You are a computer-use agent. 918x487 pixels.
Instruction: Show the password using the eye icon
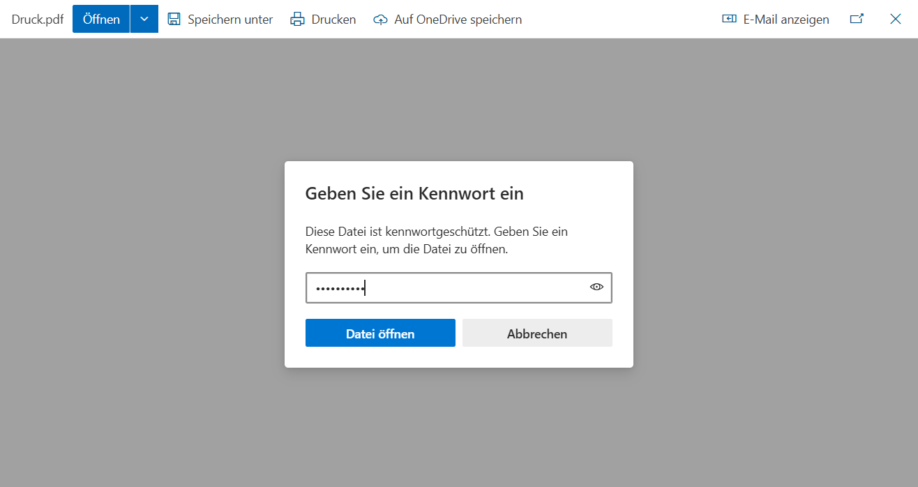596,287
